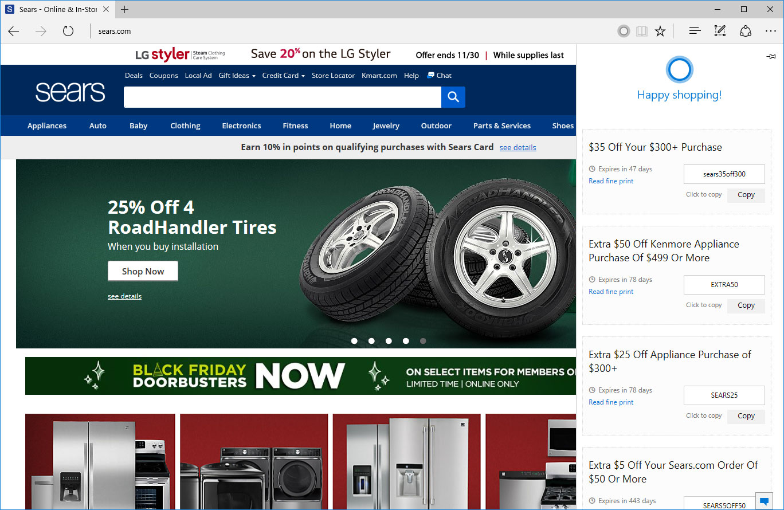
Task: Open the Black Friday Doorbusters banner
Action: click(300, 376)
